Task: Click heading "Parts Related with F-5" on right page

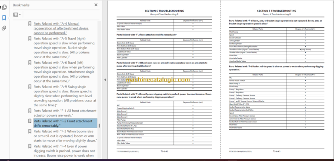Action: click(275, 22)
